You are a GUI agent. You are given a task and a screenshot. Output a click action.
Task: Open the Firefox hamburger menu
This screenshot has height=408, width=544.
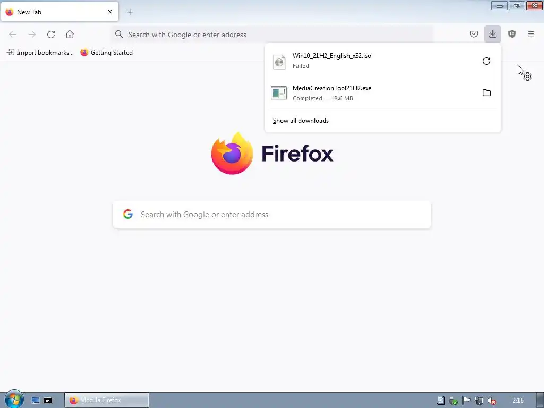(x=531, y=34)
